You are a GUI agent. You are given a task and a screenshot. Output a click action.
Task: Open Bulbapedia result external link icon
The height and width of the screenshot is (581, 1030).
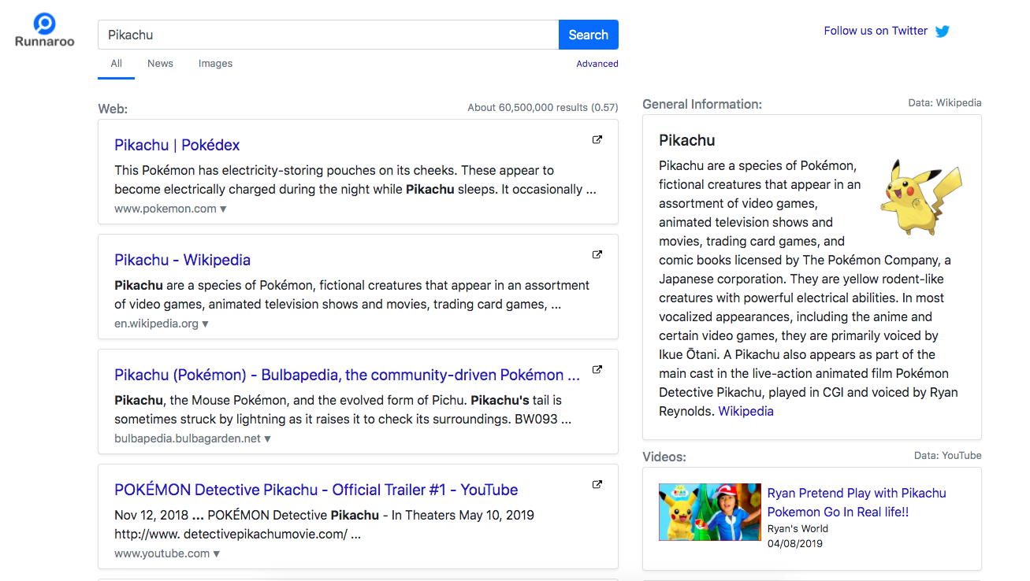[597, 370]
